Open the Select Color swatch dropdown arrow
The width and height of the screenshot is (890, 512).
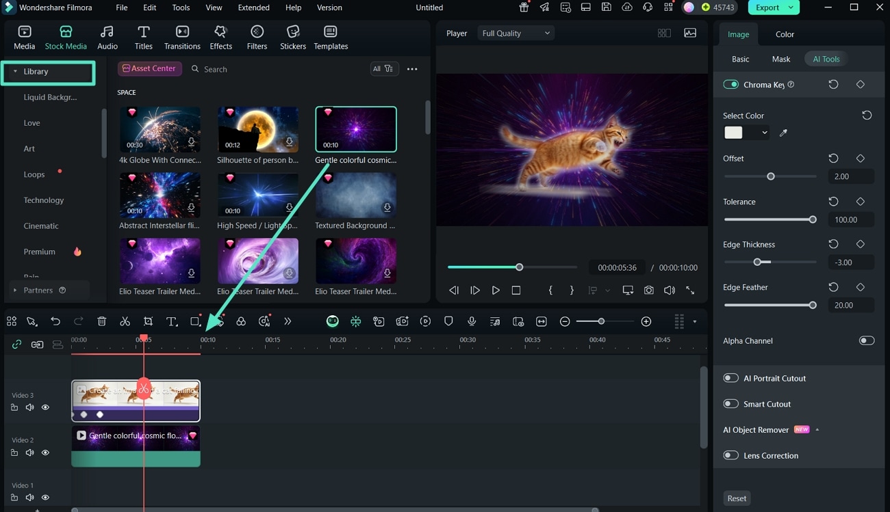point(765,133)
